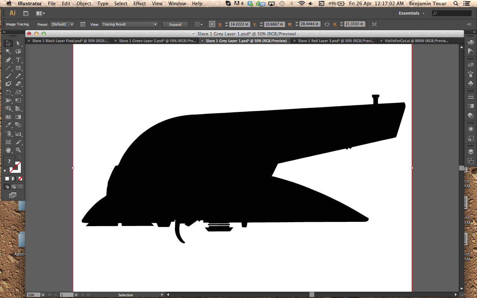The height and width of the screenshot is (298, 477).
Task: Select the Line Segment tool
Action: point(8,68)
